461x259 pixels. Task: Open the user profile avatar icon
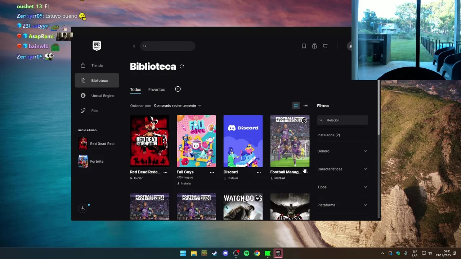(x=349, y=46)
